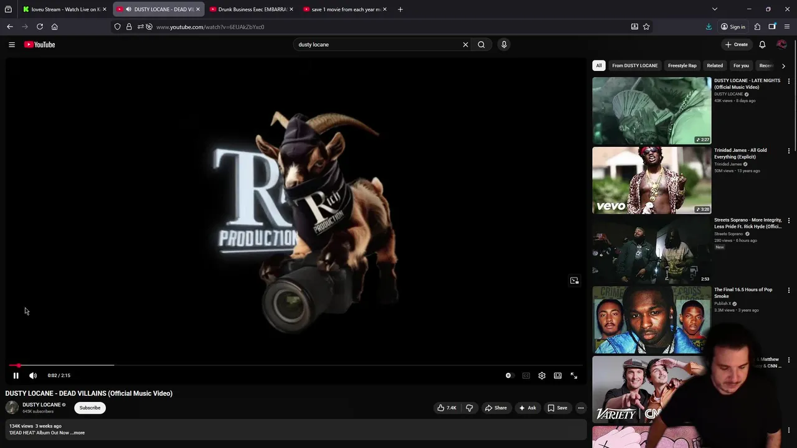This screenshot has height=448, width=797.
Task: Share the DEAD VILLAINS video
Action: click(x=496, y=408)
